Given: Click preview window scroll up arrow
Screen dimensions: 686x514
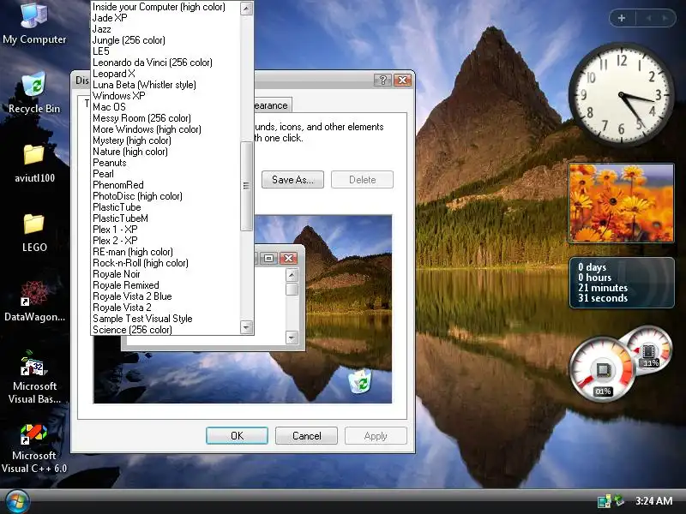Looking at the screenshot, I should pyautogui.click(x=292, y=275).
